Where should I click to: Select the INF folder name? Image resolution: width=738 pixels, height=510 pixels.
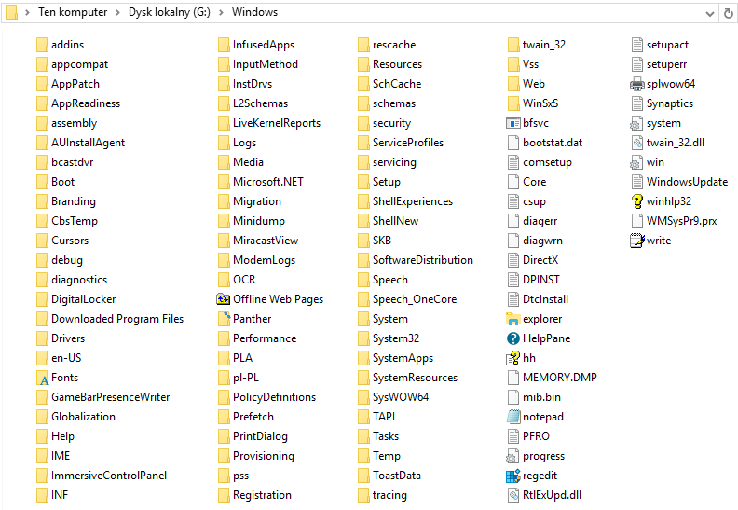60,495
